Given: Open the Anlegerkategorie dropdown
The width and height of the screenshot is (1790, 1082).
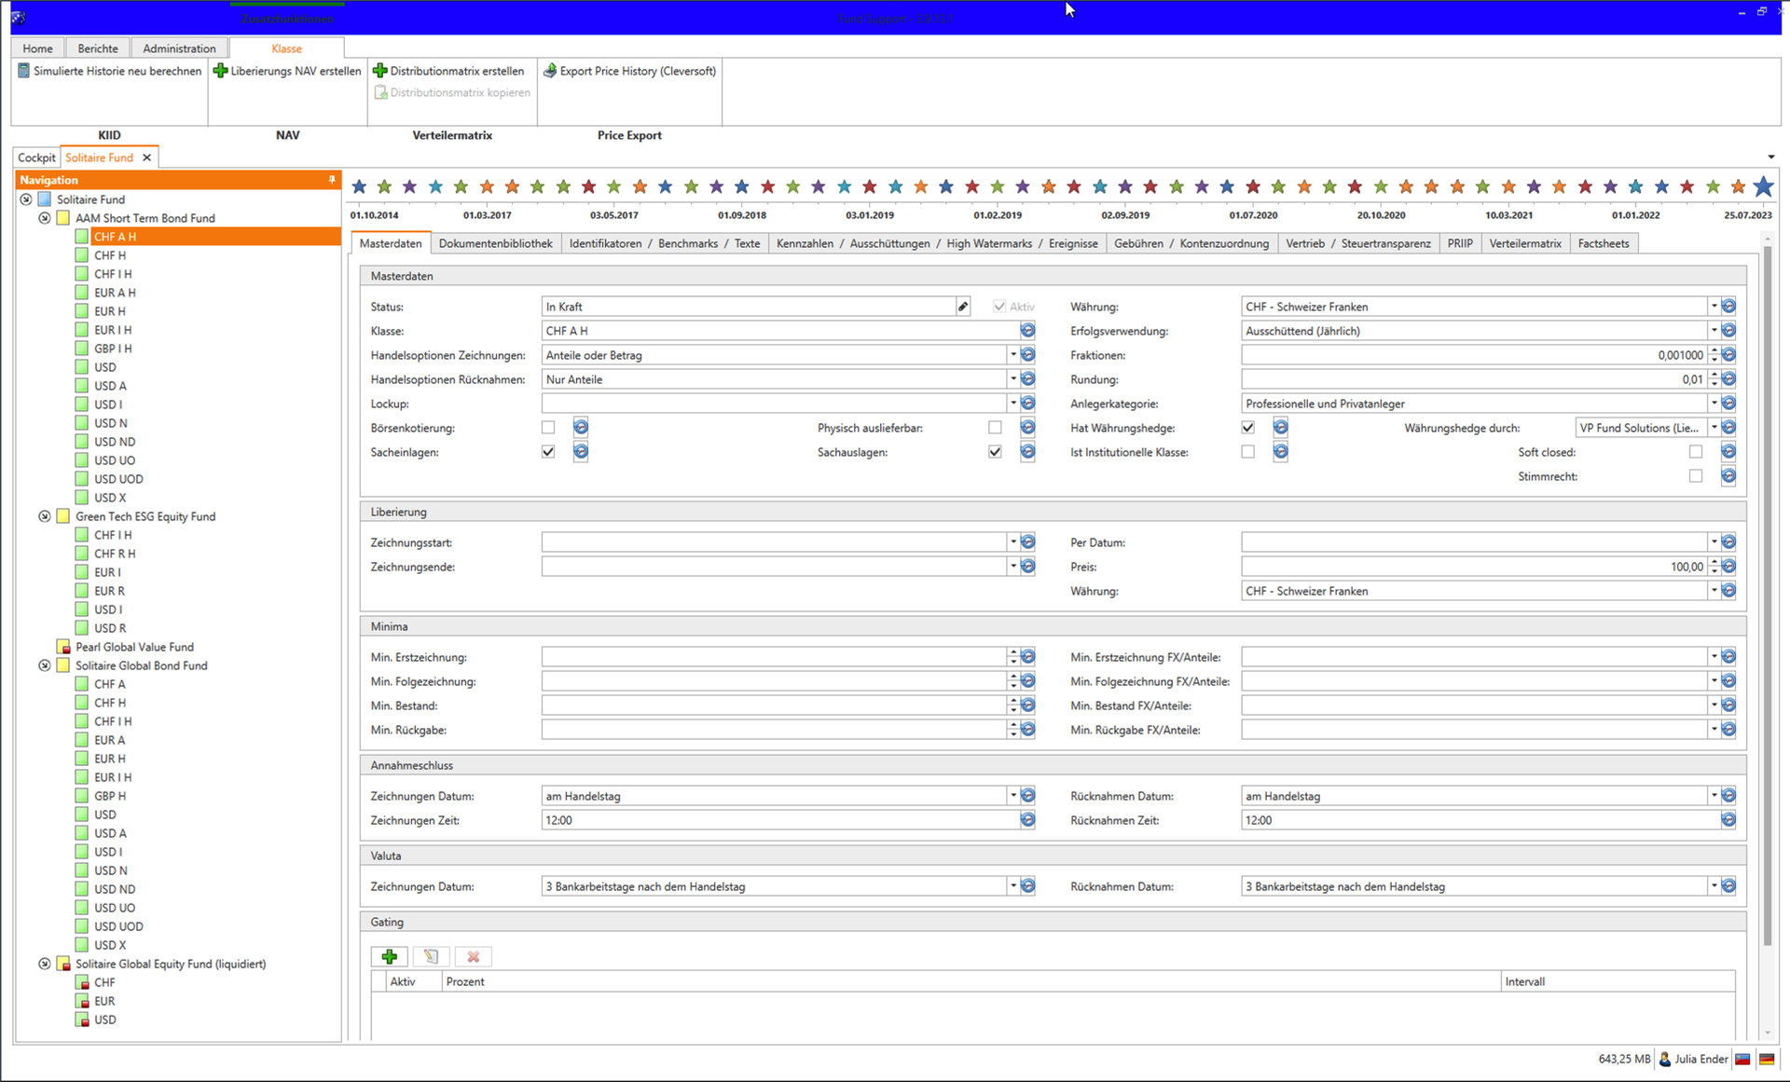Looking at the screenshot, I should pyautogui.click(x=1713, y=404).
